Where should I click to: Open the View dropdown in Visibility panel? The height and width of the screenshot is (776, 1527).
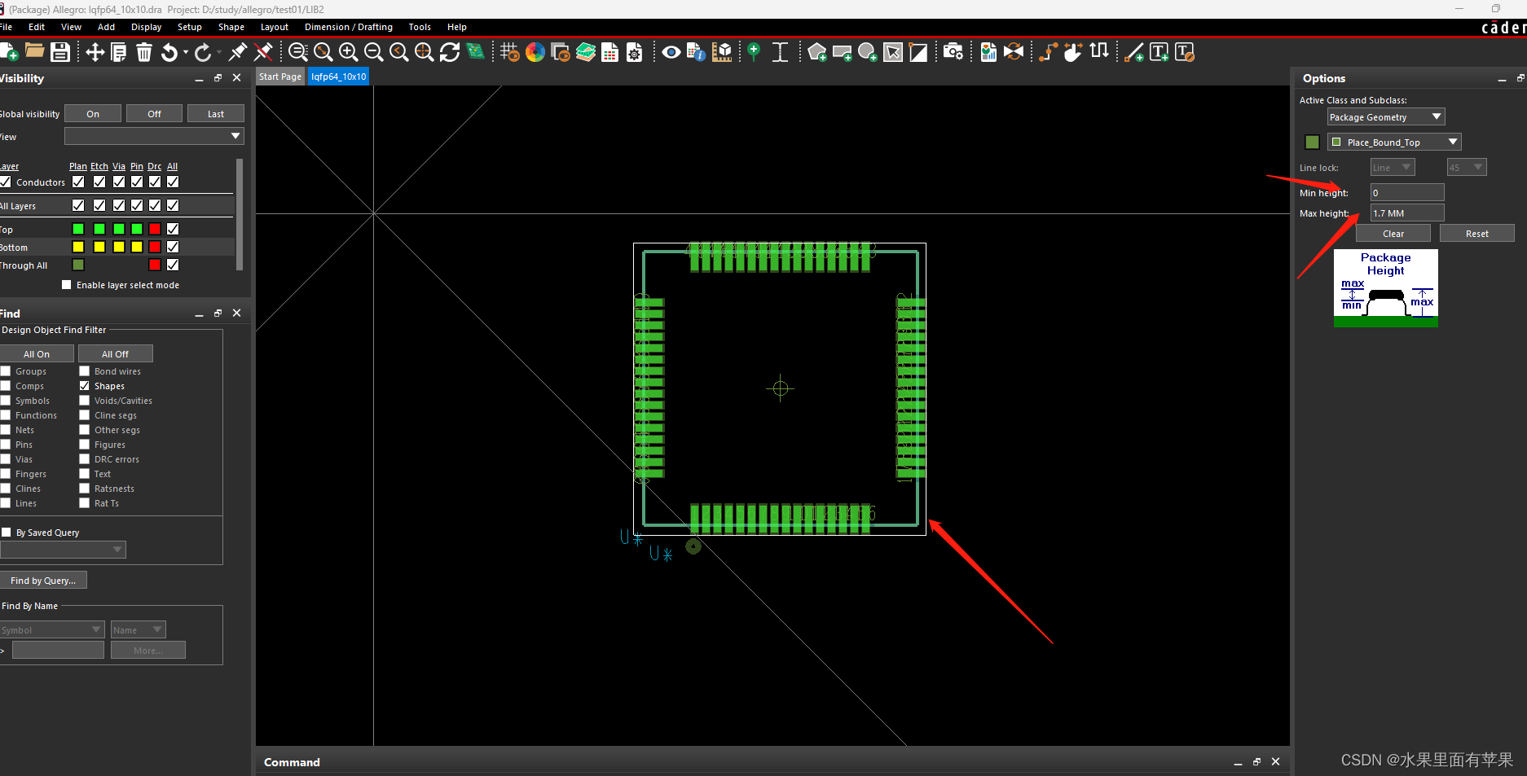point(154,136)
